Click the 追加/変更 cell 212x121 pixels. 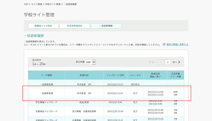coord(84,102)
